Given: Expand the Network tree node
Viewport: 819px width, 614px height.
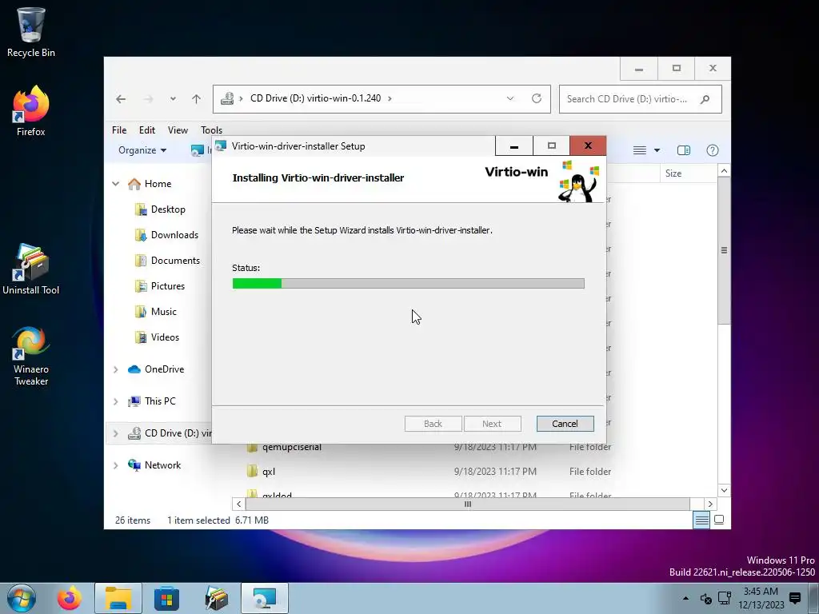Looking at the screenshot, I should 116,465.
